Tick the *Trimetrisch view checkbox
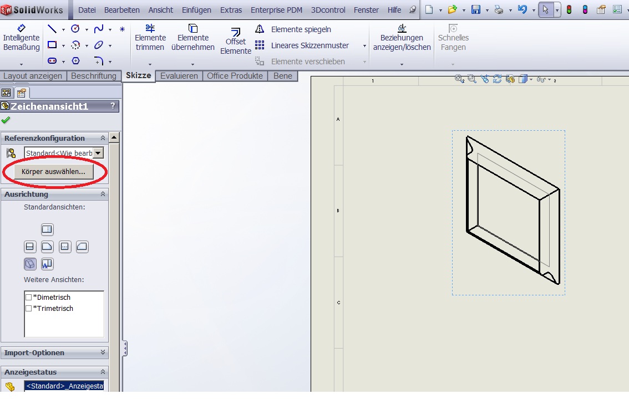This screenshot has height=399, width=629. pos(29,309)
